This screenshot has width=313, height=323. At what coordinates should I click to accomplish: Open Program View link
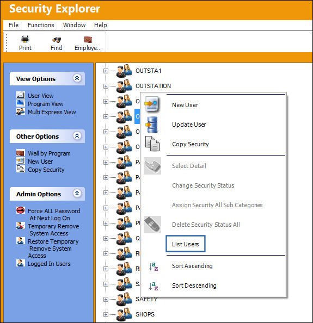click(46, 104)
